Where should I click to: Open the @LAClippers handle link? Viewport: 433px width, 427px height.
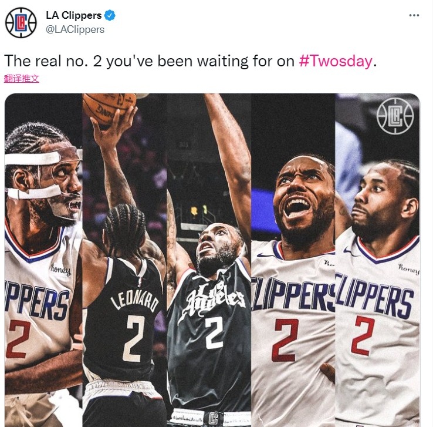[75, 29]
